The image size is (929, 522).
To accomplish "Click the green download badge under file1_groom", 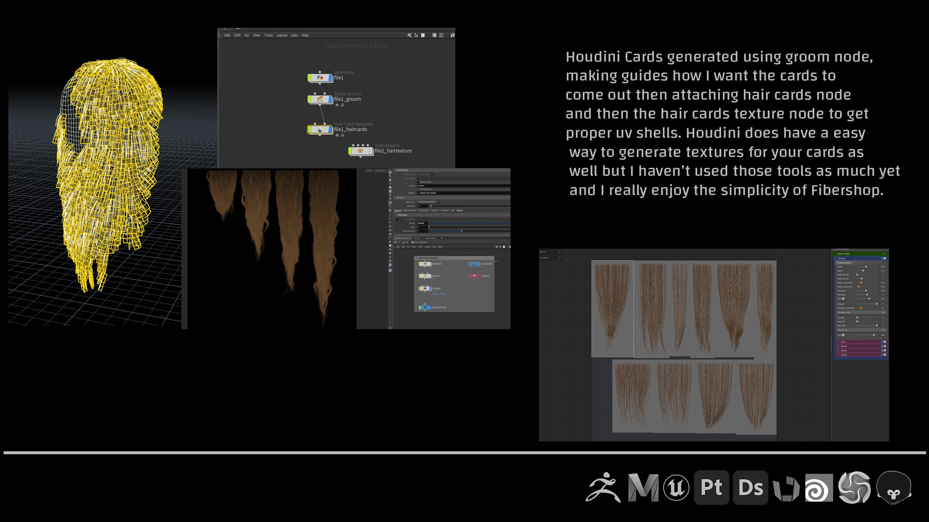I will pos(337,105).
